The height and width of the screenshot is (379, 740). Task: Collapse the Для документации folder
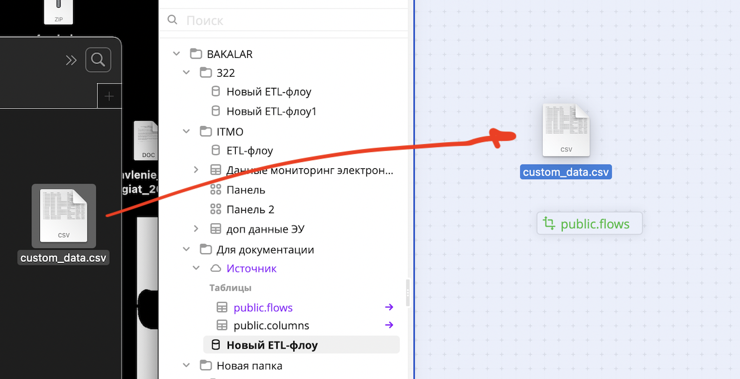(186, 249)
